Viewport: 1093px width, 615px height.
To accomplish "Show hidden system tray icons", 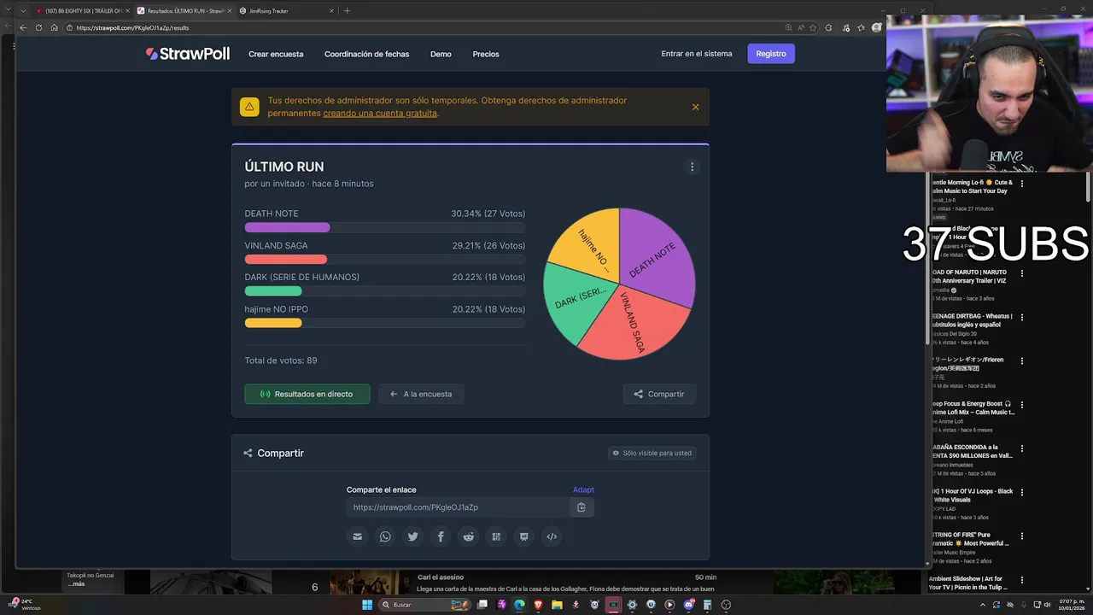I will pyautogui.click(x=982, y=605).
